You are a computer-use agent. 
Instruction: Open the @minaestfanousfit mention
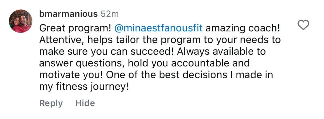[x=158, y=28]
